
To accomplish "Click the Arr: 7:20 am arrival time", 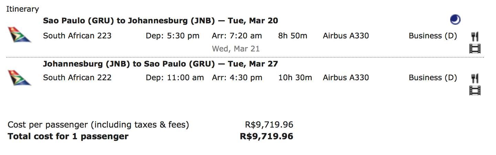I will (237, 36).
